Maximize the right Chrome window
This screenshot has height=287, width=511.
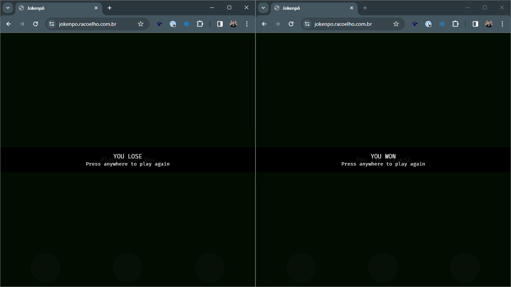pyautogui.click(x=485, y=7)
